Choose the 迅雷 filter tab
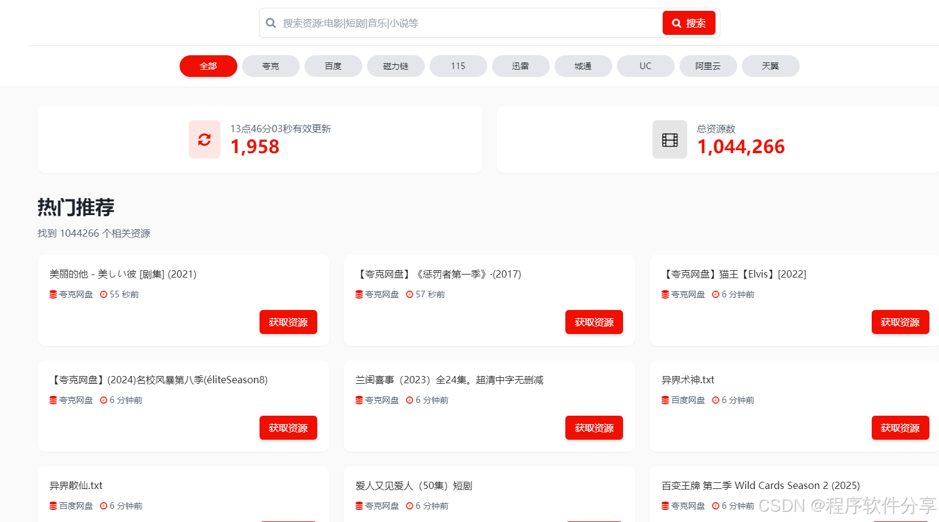This screenshot has height=522, width=939. tap(521, 66)
